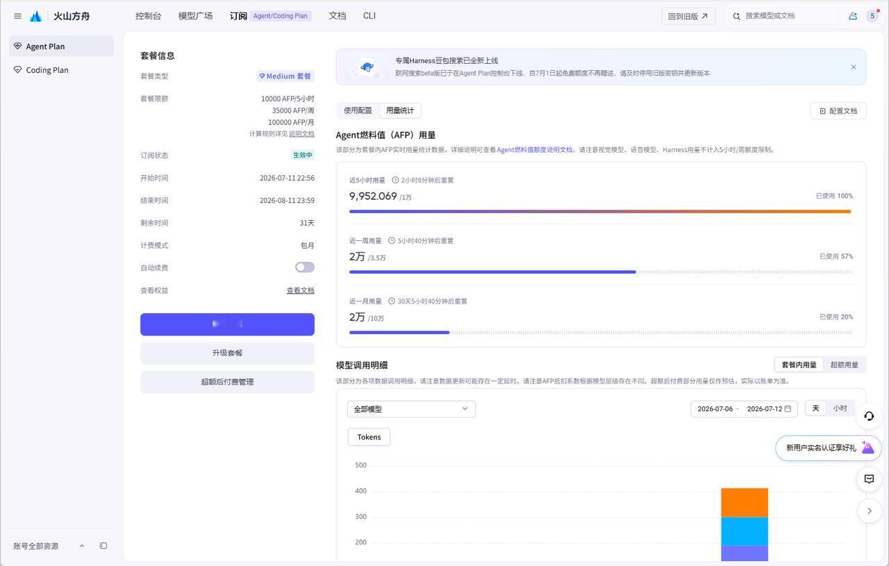The image size is (889, 566).
Task: Click the Coding Plan diamond icon
Action: click(18, 70)
